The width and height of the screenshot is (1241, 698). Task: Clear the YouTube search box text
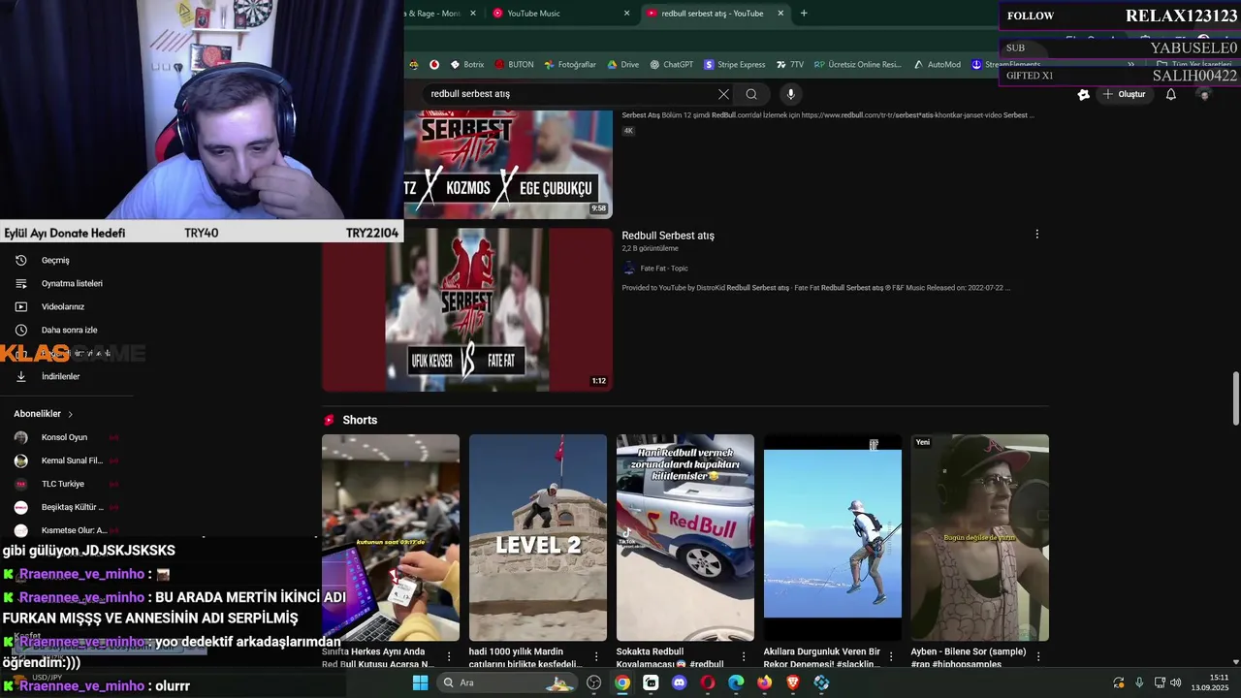723,94
